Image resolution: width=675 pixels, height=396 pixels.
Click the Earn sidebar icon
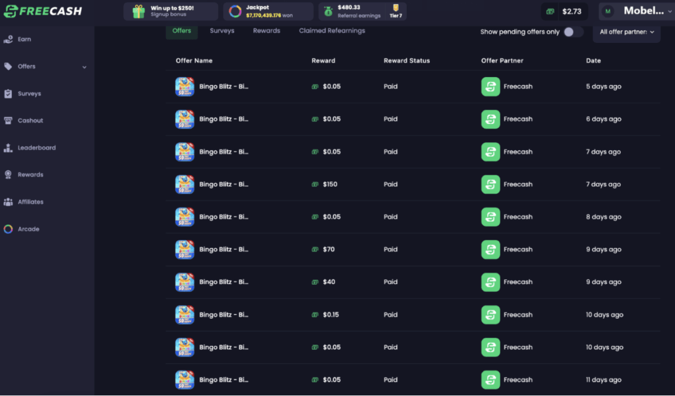8,39
